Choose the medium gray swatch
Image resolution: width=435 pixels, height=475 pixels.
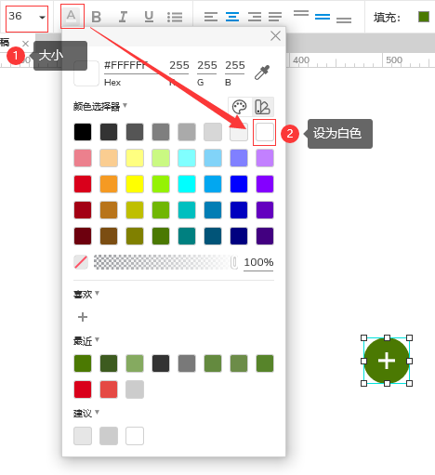pos(161,132)
